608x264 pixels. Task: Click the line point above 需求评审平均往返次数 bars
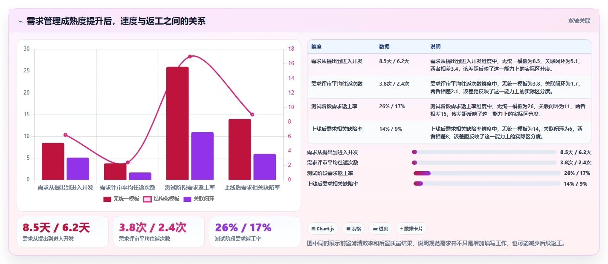[x=127, y=162]
